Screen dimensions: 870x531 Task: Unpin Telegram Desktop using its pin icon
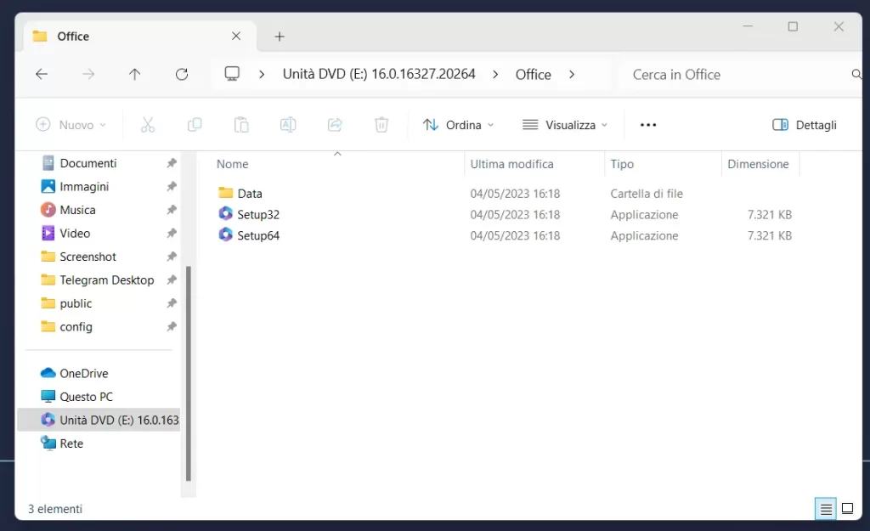click(x=172, y=280)
